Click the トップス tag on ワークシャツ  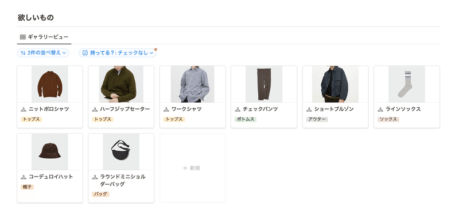(174, 119)
